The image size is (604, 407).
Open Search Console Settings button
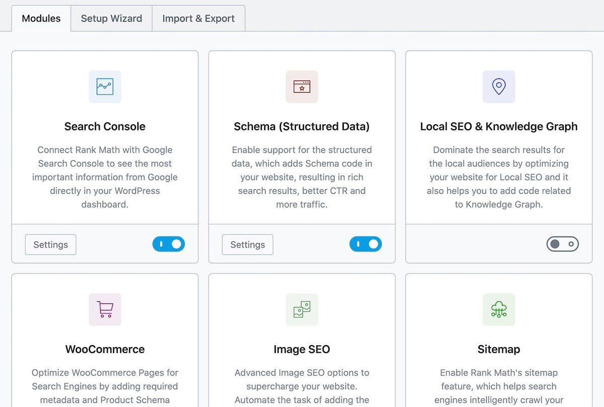pos(50,245)
